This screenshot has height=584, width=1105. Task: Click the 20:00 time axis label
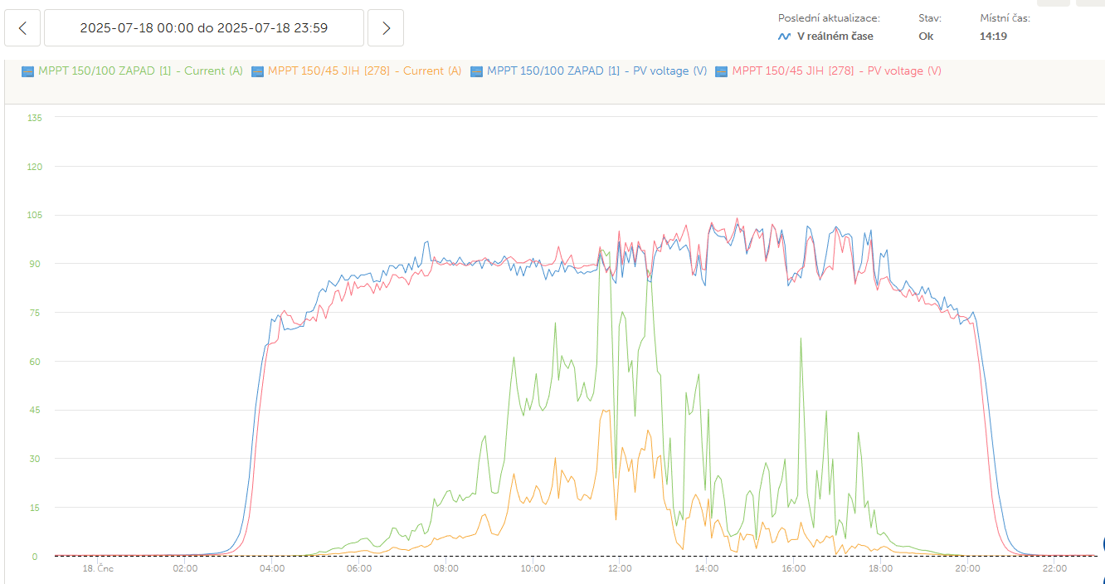pos(967,569)
